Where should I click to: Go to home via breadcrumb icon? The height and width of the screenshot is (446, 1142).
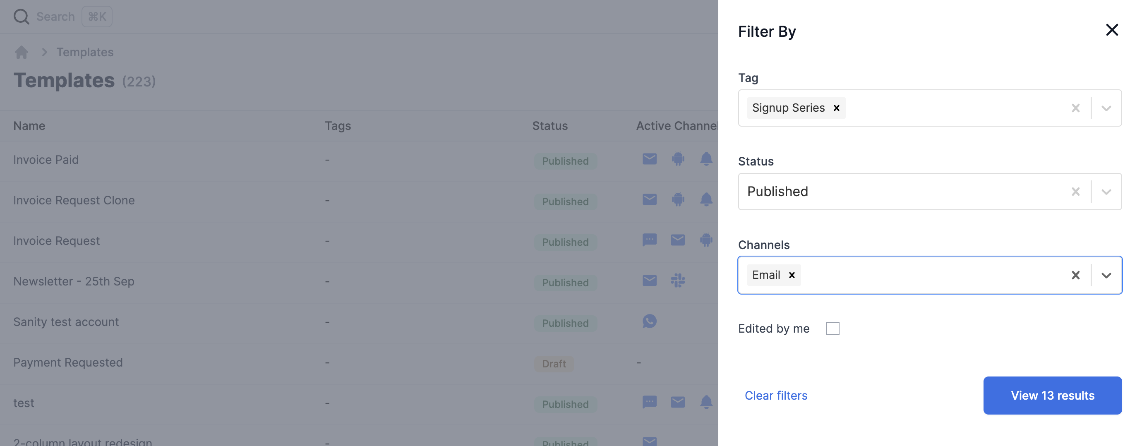[21, 52]
